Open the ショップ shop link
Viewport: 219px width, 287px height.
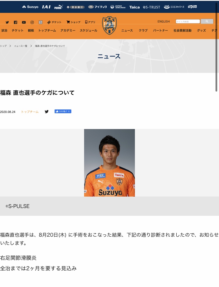point(73,22)
